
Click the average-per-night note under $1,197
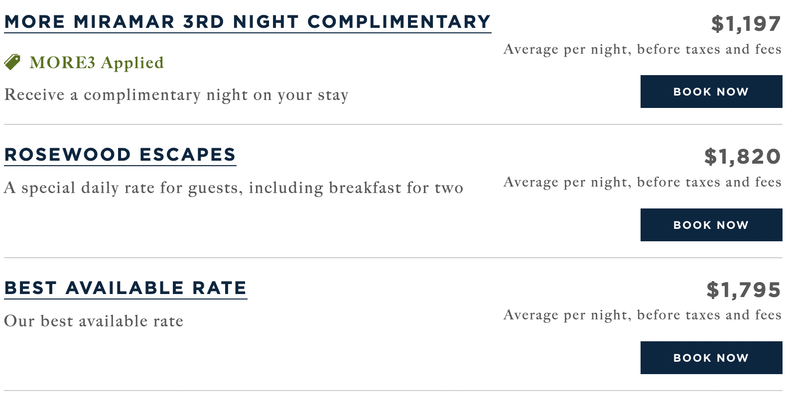coord(642,49)
